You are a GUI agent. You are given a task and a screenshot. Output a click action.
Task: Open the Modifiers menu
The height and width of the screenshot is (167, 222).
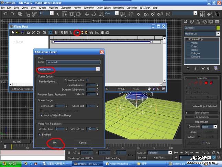click(53, 8)
